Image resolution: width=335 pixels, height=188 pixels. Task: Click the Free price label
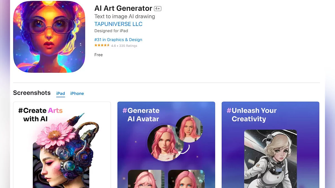[x=99, y=55]
